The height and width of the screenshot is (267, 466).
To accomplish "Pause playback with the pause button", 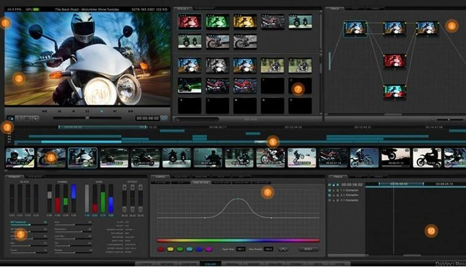I will click(87, 111).
